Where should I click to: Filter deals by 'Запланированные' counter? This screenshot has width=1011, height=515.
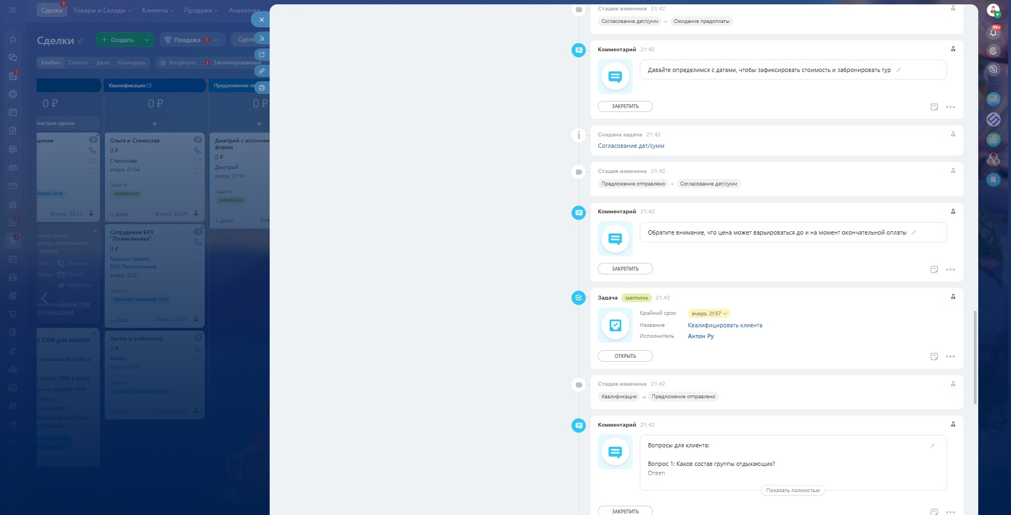(x=233, y=63)
